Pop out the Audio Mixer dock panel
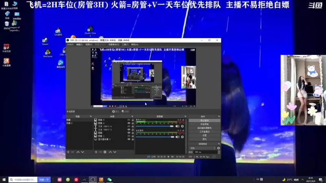The height and width of the screenshot is (183, 326). point(185,116)
